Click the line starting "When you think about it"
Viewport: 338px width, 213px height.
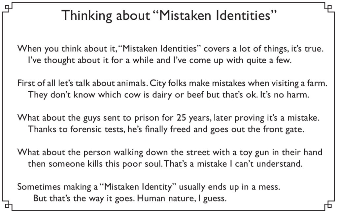[x=171, y=49]
